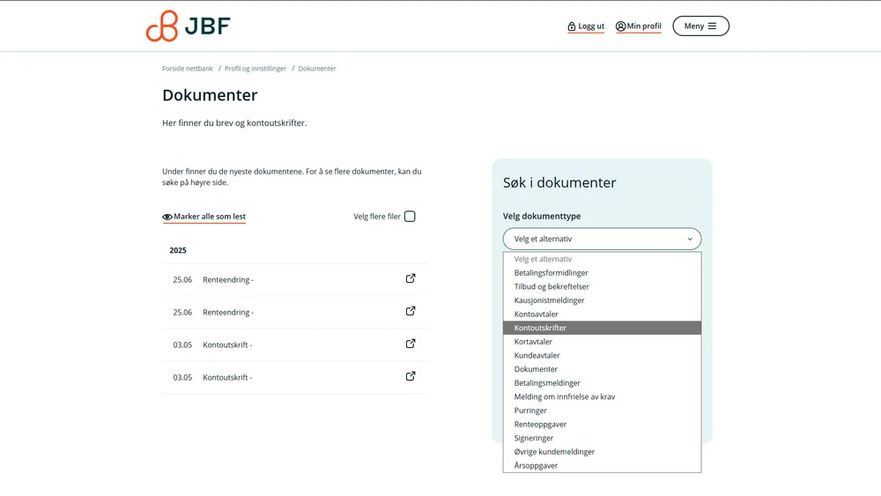
Task: Open first 25.06 Renteendring external link icon
Action: coord(411,278)
